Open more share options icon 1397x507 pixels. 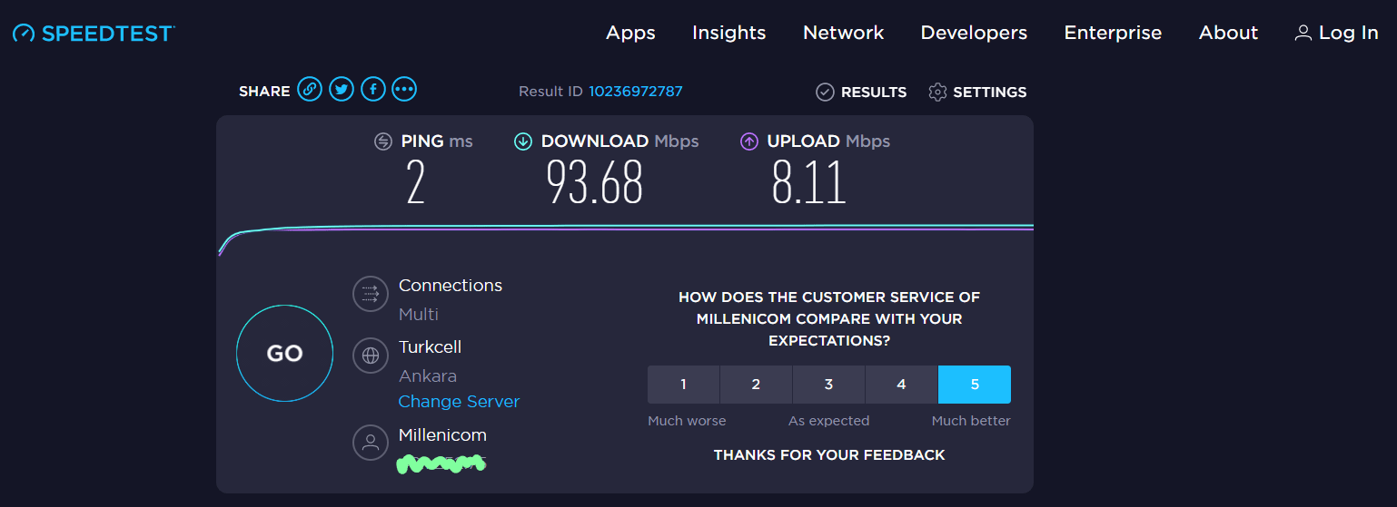[405, 89]
